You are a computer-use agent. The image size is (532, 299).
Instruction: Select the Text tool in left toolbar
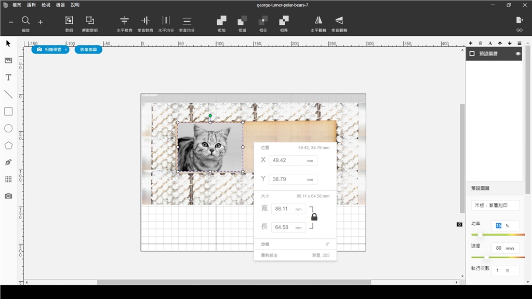point(8,77)
